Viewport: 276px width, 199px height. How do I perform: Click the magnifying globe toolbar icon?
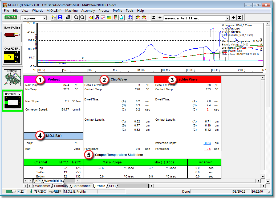point(122,18)
